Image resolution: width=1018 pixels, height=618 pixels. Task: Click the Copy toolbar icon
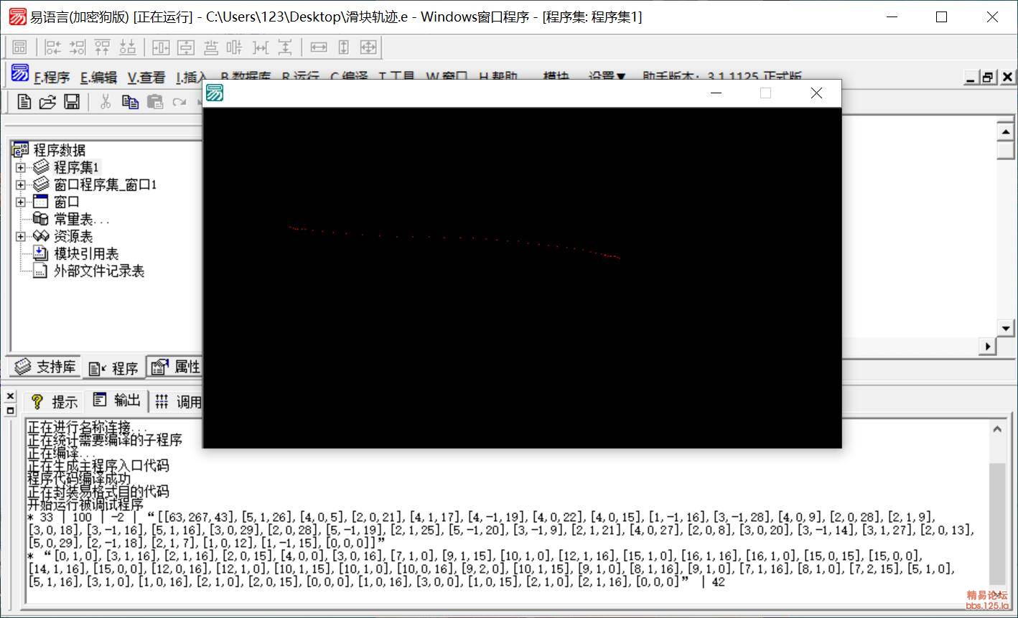click(x=130, y=102)
